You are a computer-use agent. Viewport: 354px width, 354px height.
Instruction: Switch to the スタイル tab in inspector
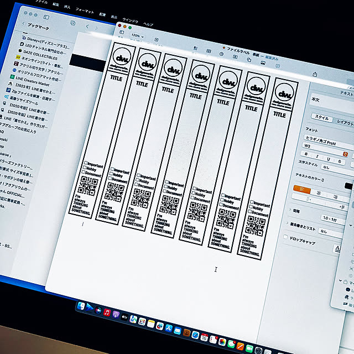pyautogui.click(x=322, y=117)
